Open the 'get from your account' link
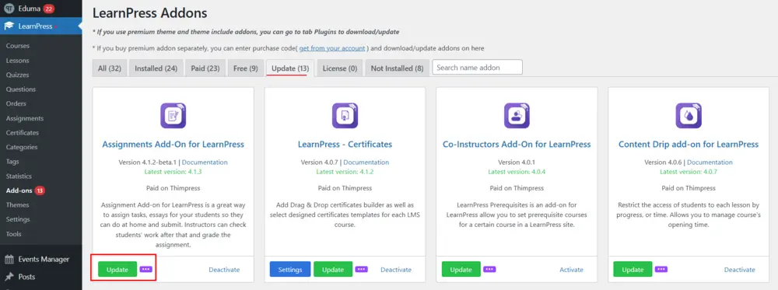The image size is (778, 290). coord(332,48)
